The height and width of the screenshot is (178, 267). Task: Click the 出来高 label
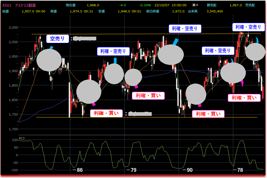[x=193, y=11]
